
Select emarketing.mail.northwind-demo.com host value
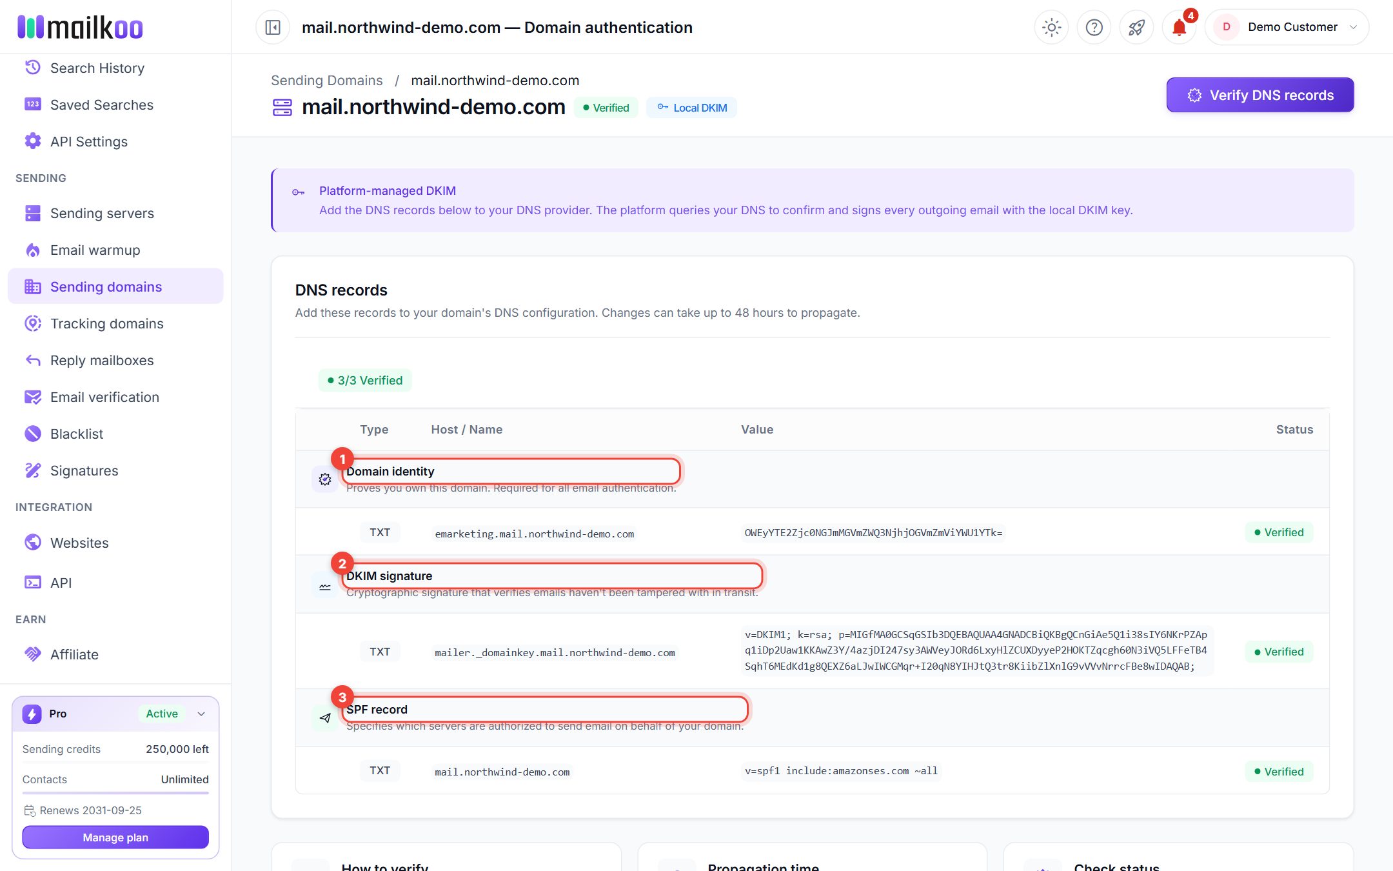click(535, 534)
